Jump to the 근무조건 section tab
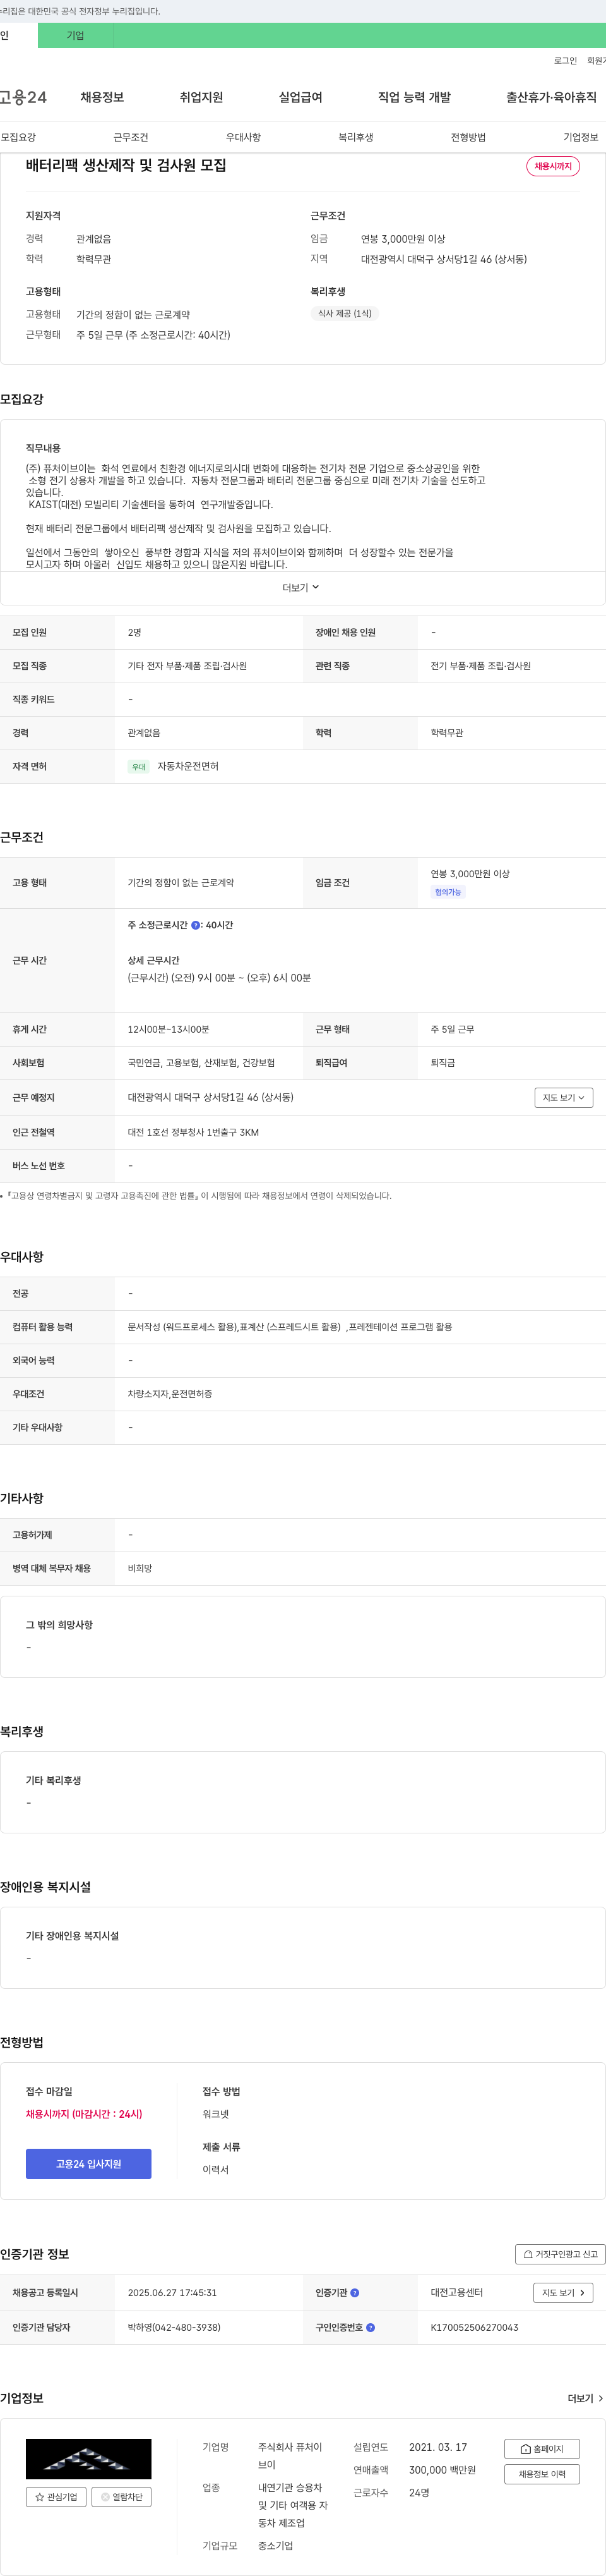This screenshot has height=2576, width=606. 131,137
